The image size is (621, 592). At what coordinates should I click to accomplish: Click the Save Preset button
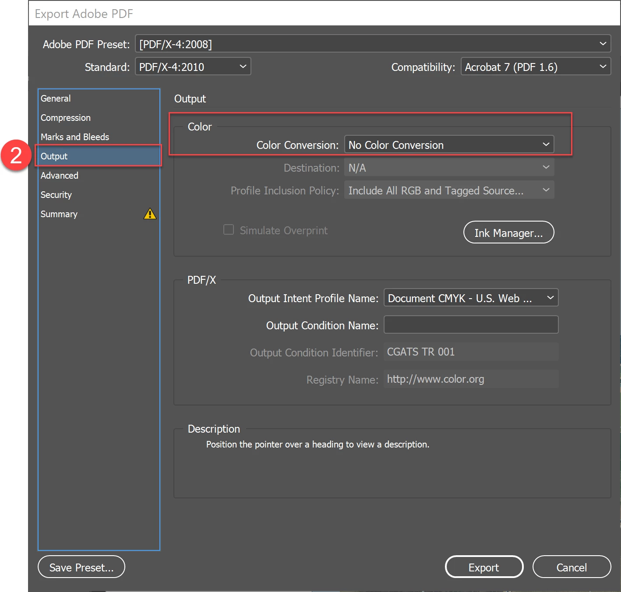tap(81, 567)
